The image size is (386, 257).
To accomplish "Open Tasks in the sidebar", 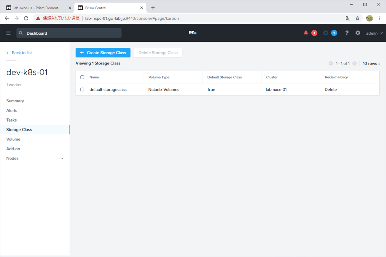I will pos(12,120).
